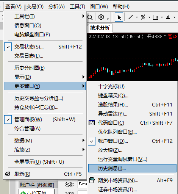This screenshot has height=194, width=178.
Task: Switch to the 技术分析 tab
Action: click(100, 28)
